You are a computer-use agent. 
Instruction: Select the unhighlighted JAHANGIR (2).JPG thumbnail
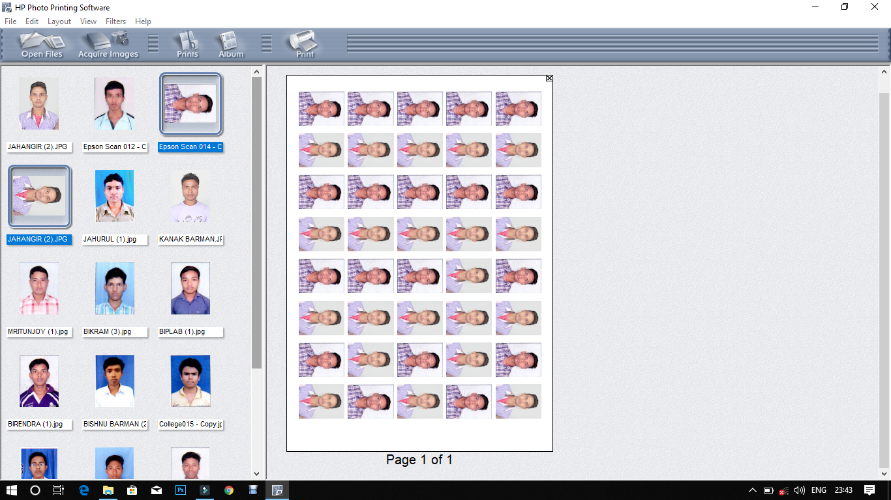(38, 104)
